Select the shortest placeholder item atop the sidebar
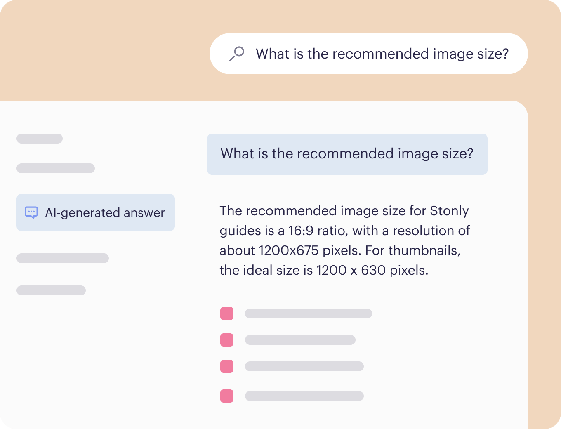561x429 pixels. (x=40, y=139)
